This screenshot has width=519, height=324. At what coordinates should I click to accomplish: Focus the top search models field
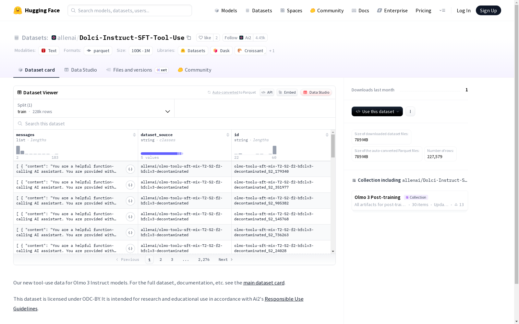(130, 10)
